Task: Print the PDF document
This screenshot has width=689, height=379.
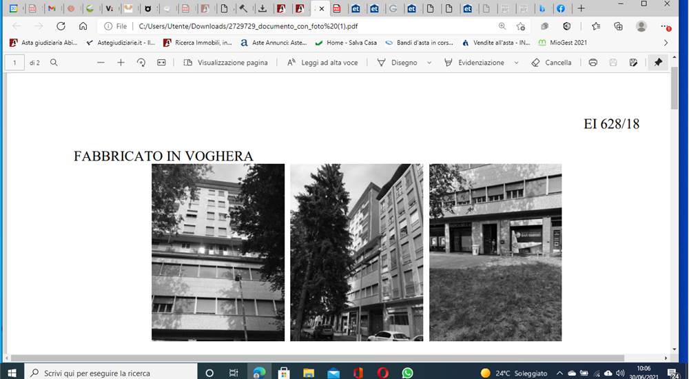Action: coord(593,63)
